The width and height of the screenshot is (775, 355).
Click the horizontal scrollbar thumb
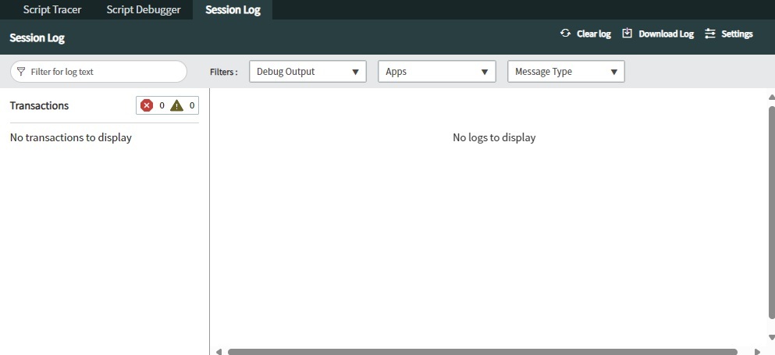pyautogui.click(x=482, y=352)
